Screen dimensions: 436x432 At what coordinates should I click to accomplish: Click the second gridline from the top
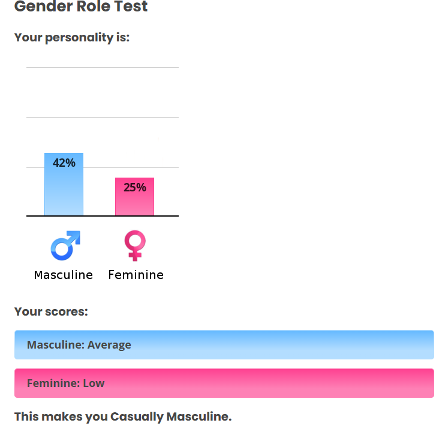[103, 117]
